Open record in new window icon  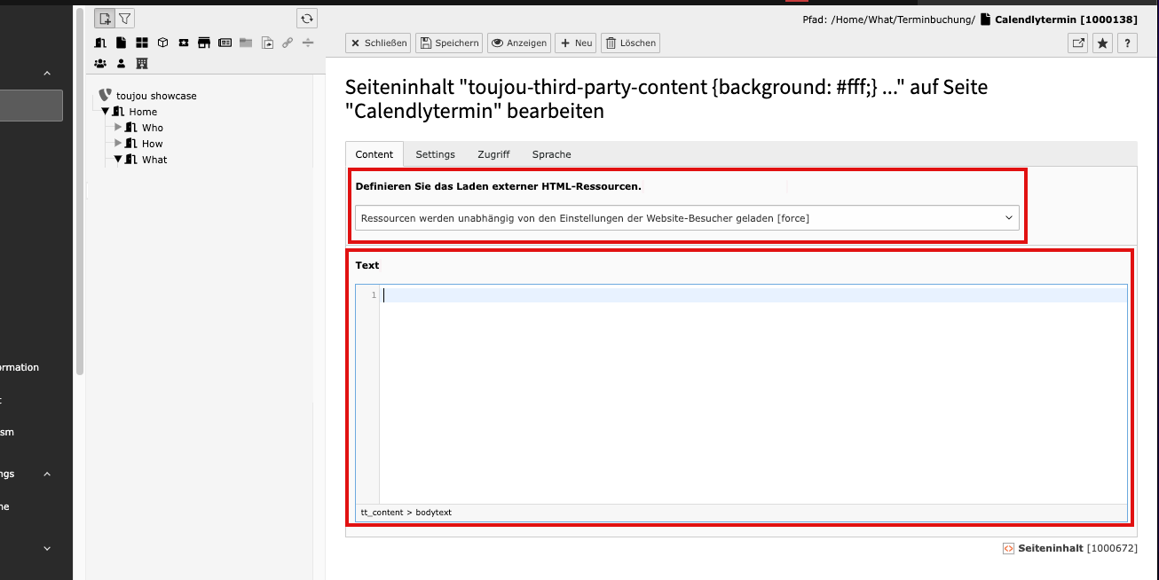coord(1077,43)
